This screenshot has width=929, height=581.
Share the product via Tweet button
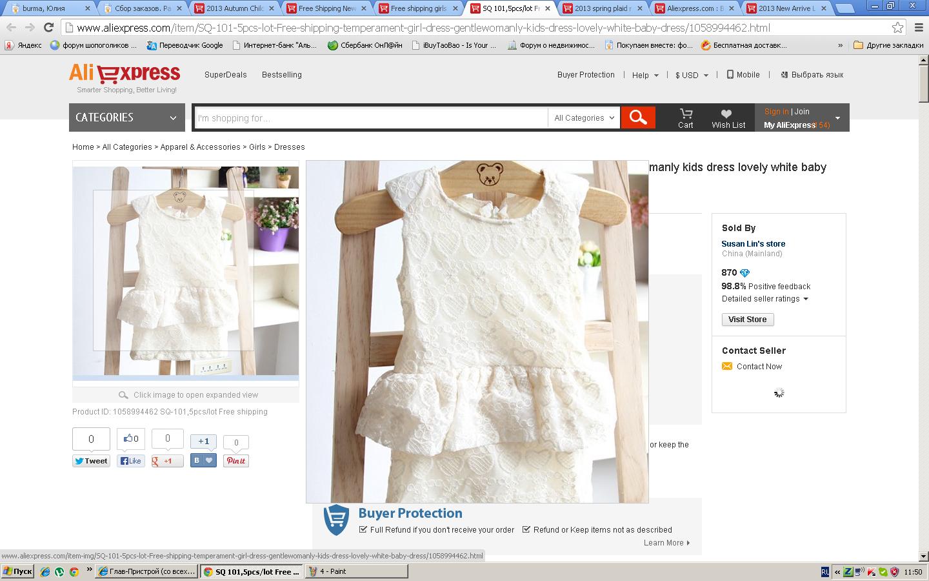[91, 461]
